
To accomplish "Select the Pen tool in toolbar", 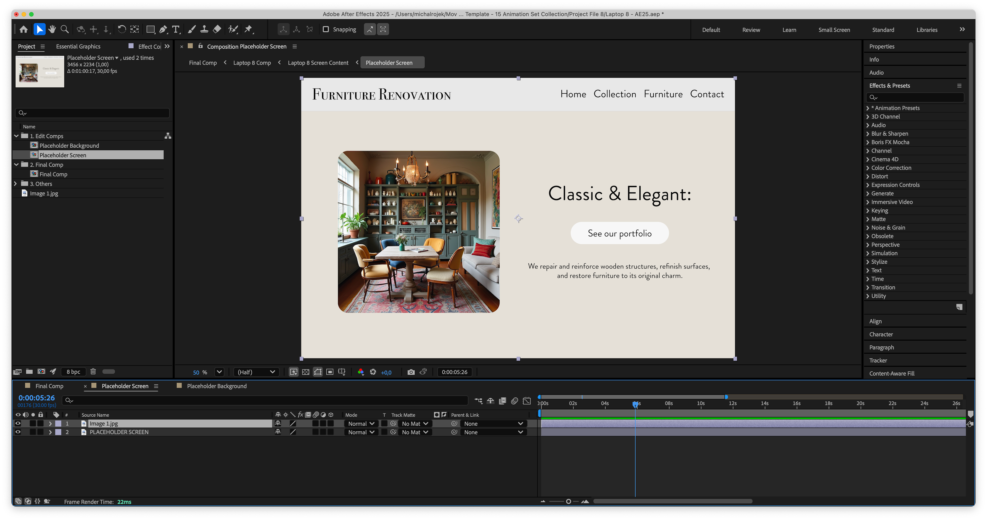I will coord(163,29).
